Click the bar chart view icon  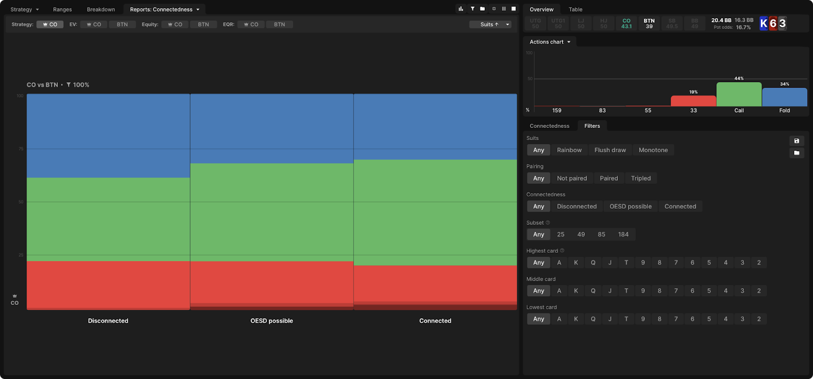tap(461, 9)
